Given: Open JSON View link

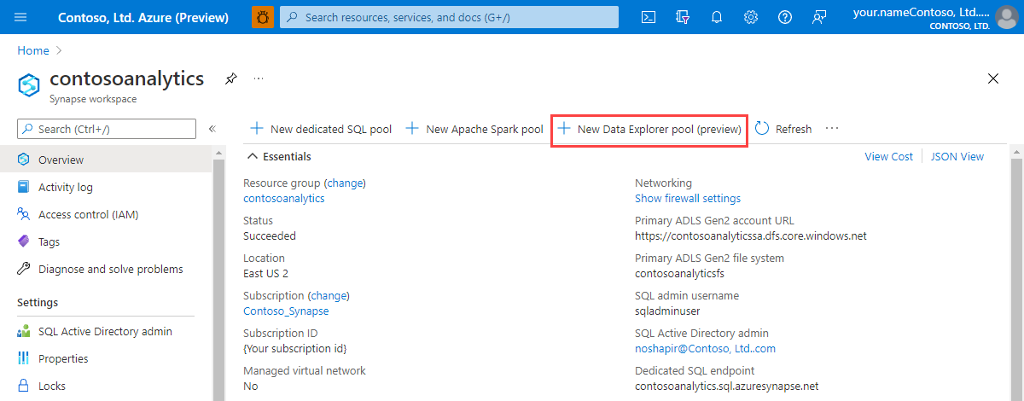Looking at the screenshot, I should click(x=957, y=157).
